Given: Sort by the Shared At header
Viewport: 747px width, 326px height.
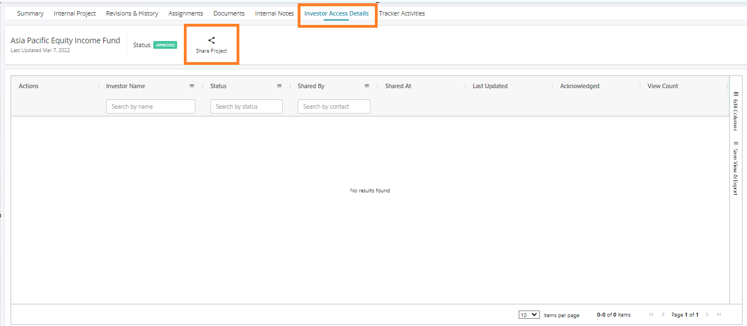Looking at the screenshot, I should click(x=398, y=86).
